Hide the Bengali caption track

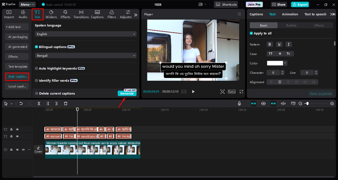point(17,129)
